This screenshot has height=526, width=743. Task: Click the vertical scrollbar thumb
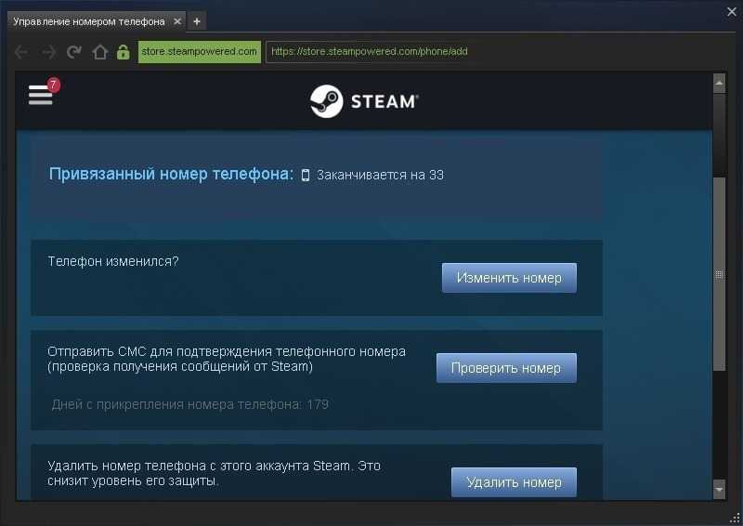(719, 273)
